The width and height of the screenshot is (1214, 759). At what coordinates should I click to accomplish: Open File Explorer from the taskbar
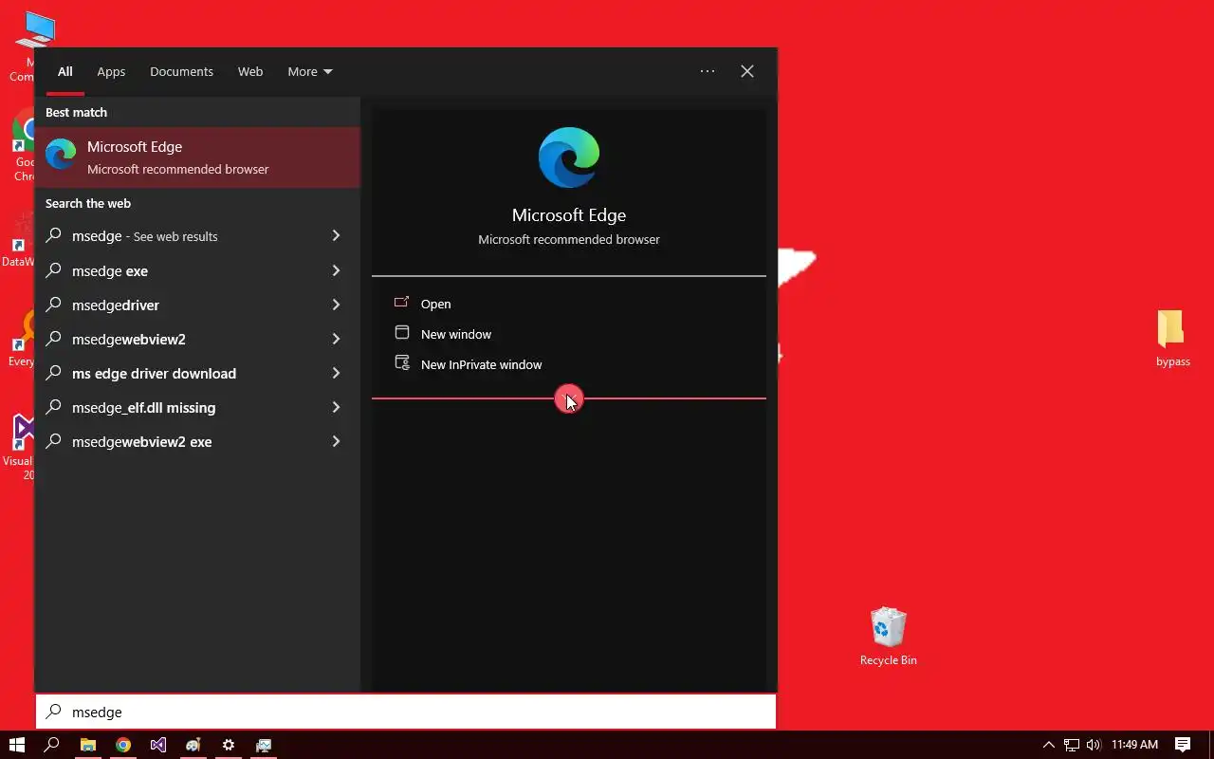tap(87, 745)
